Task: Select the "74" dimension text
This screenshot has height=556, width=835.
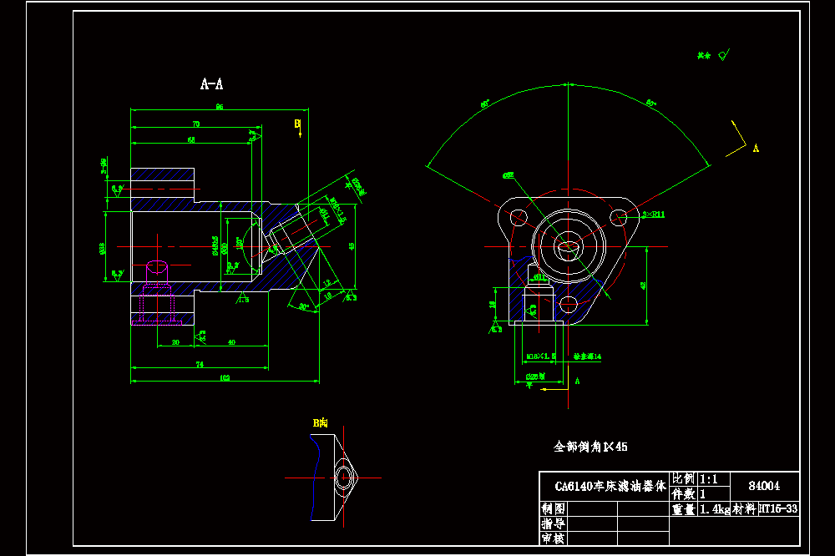Action: tap(200, 364)
